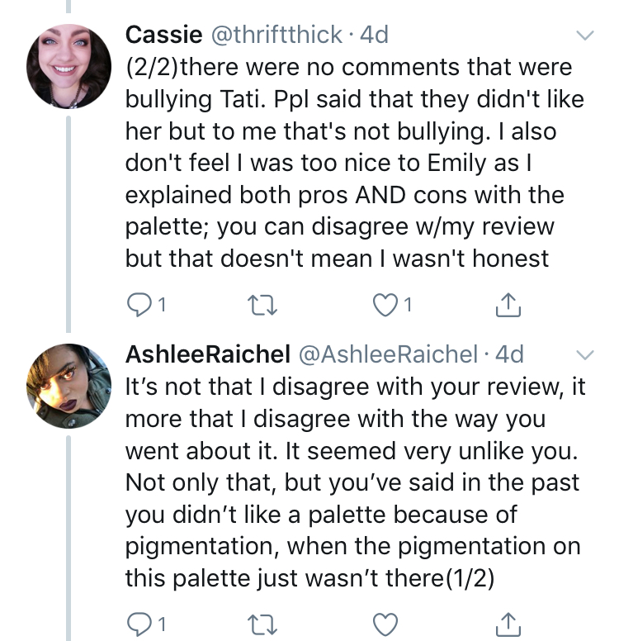619x641 pixels.
Task: Open AshleeRaichel's profile picture
Action: click(x=69, y=383)
